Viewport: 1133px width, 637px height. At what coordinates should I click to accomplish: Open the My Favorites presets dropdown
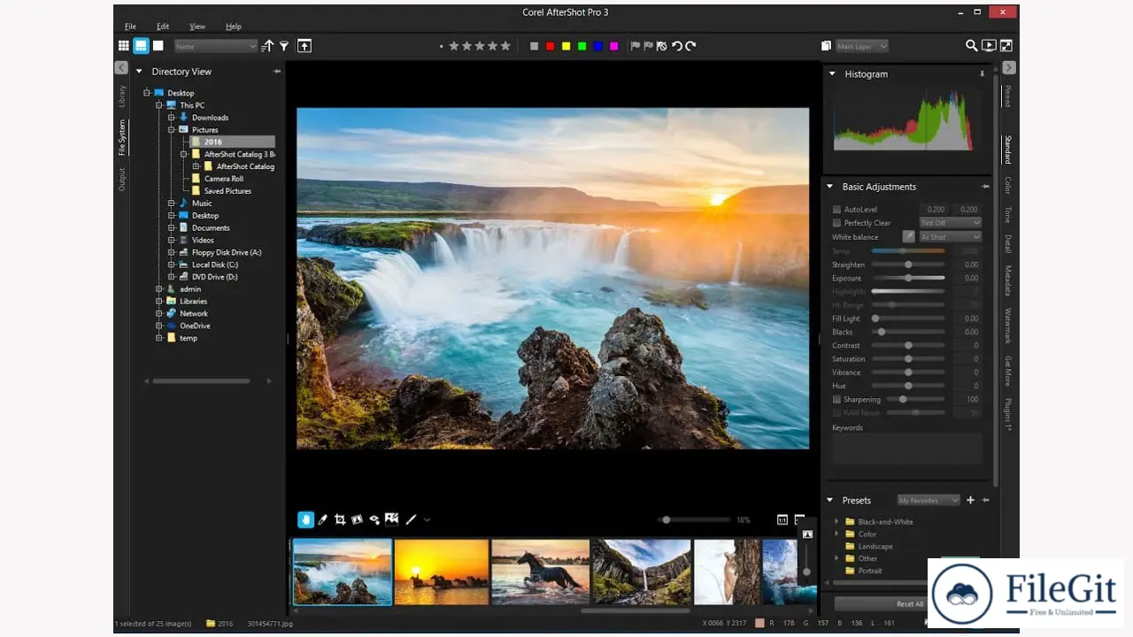point(929,500)
